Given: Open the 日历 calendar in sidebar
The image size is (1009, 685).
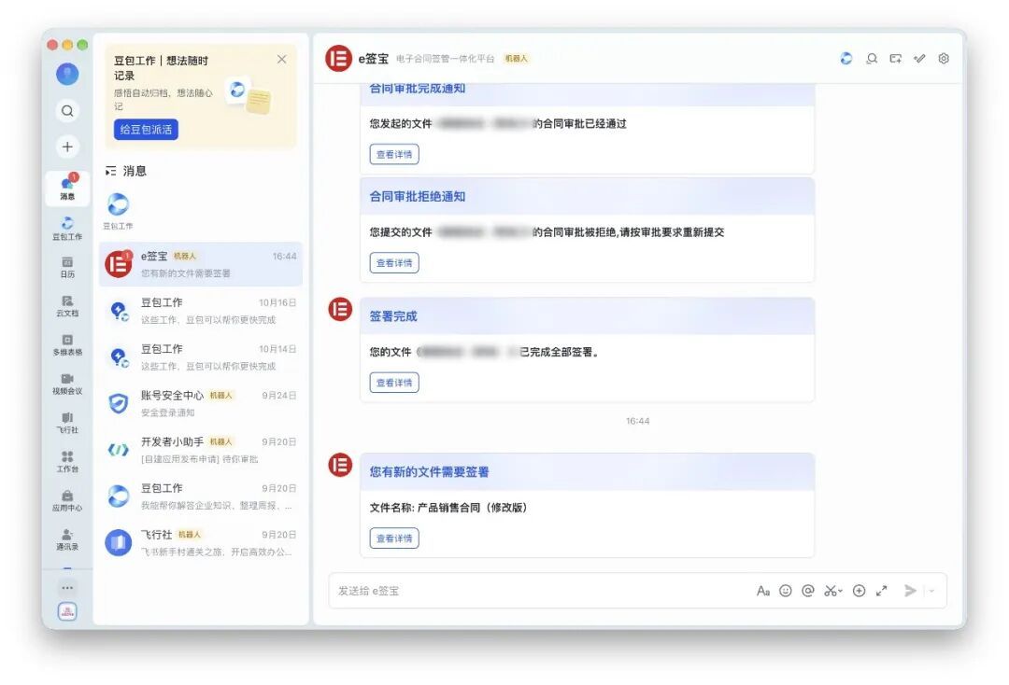Looking at the screenshot, I should [67, 267].
